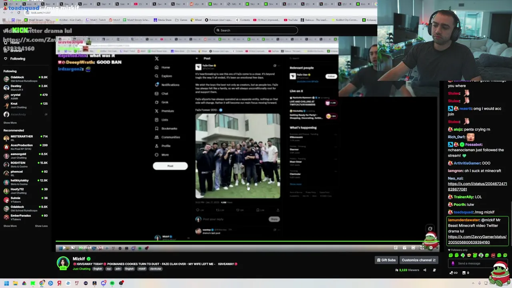The image size is (512, 288).
Task: Click Mizkif streamer avatar below video
Action: click(63, 263)
